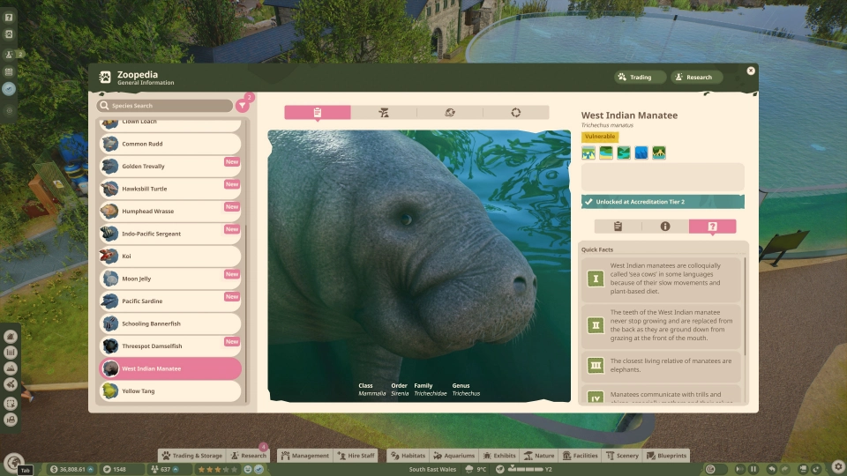Open Scenery menu in bottom toolbar
The image size is (847, 476).
point(622,456)
